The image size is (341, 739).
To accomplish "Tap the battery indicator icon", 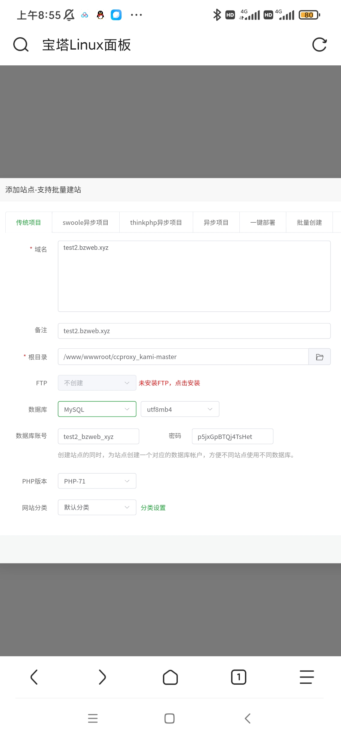I will coord(309,15).
